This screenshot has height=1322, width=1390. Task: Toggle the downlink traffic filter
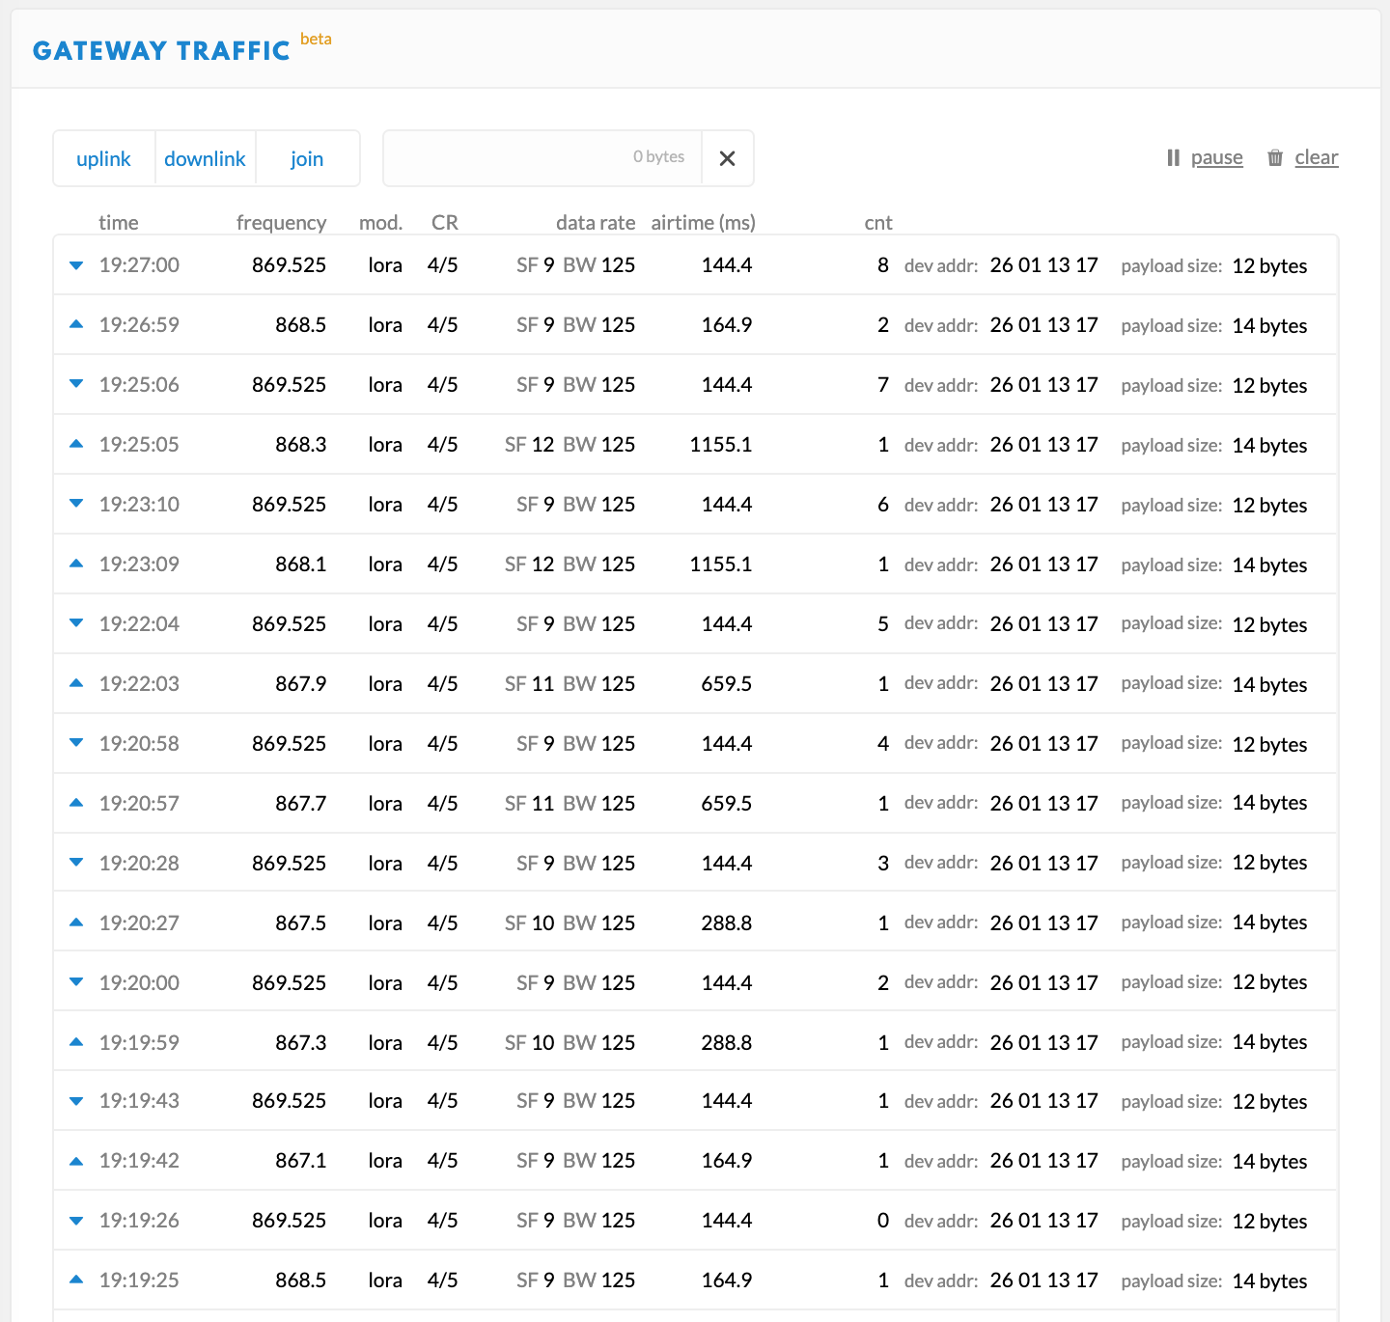(205, 158)
